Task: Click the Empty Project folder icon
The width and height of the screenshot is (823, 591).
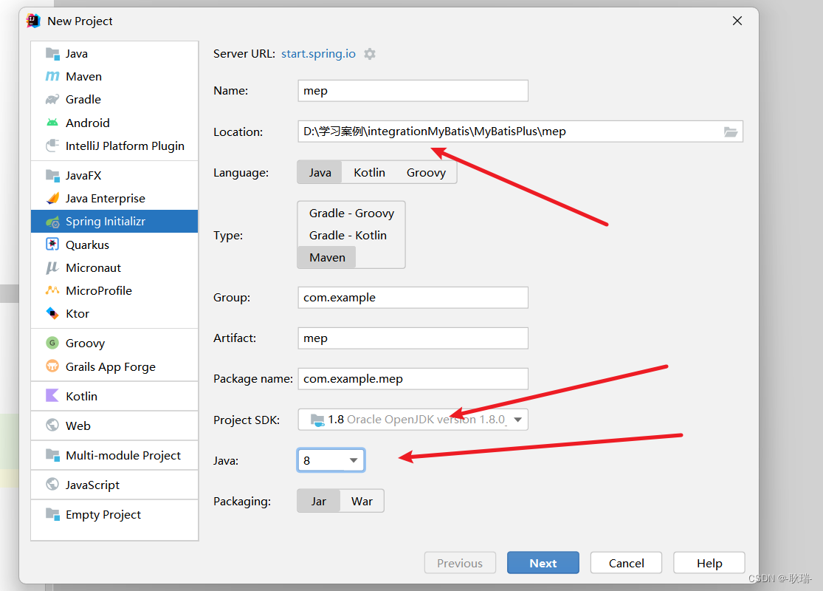Action: click(52, 514)
